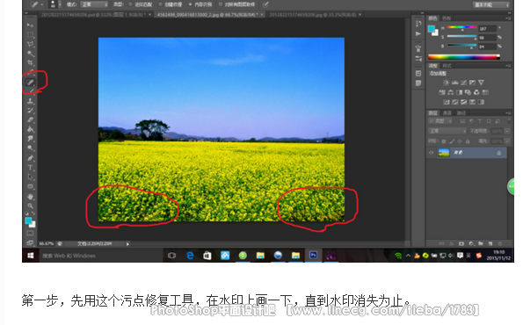
Task: Click the foreground color swatch in toolbox
Action: [x=28, y=220]
